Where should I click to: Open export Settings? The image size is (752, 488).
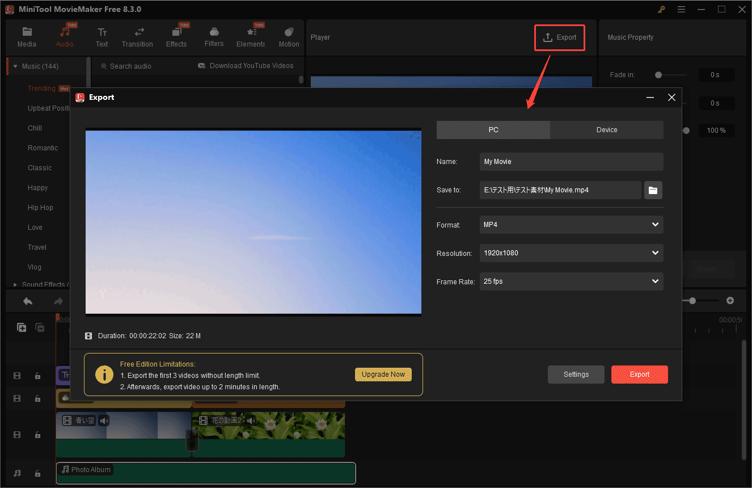[576, 375]
